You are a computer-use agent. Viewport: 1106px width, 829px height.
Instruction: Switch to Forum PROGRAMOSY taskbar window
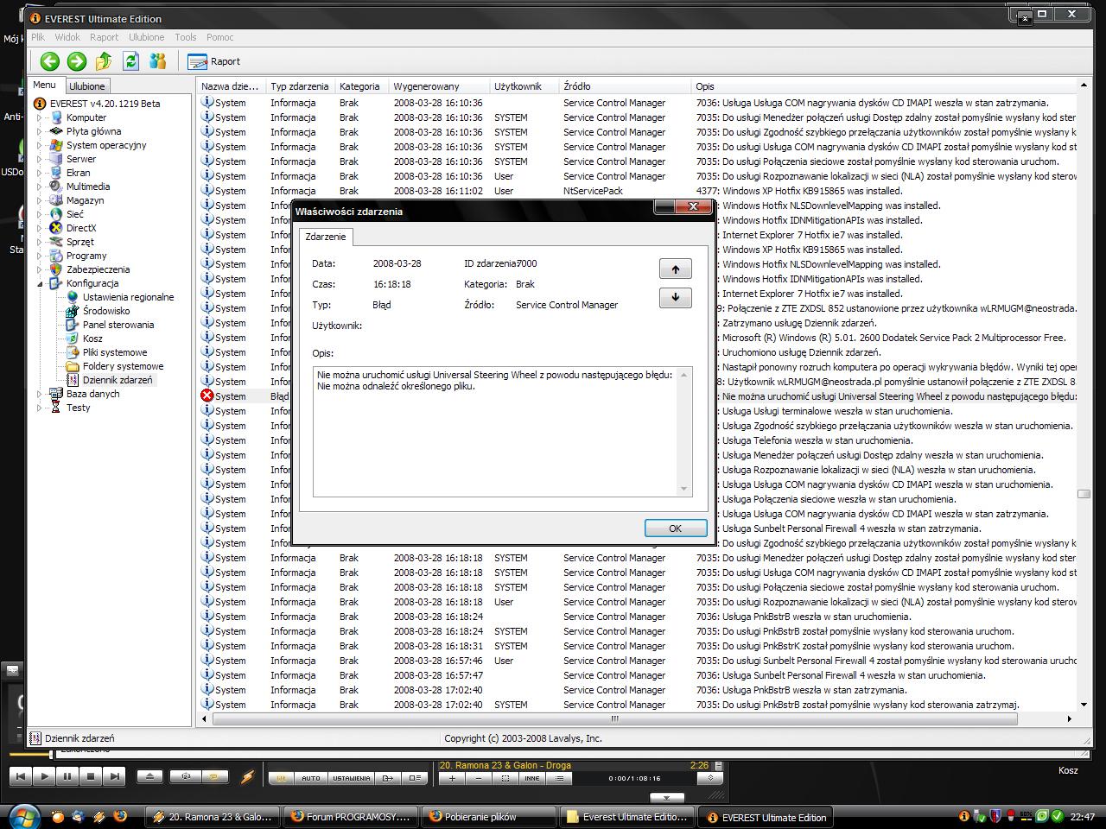pos(352,817)
